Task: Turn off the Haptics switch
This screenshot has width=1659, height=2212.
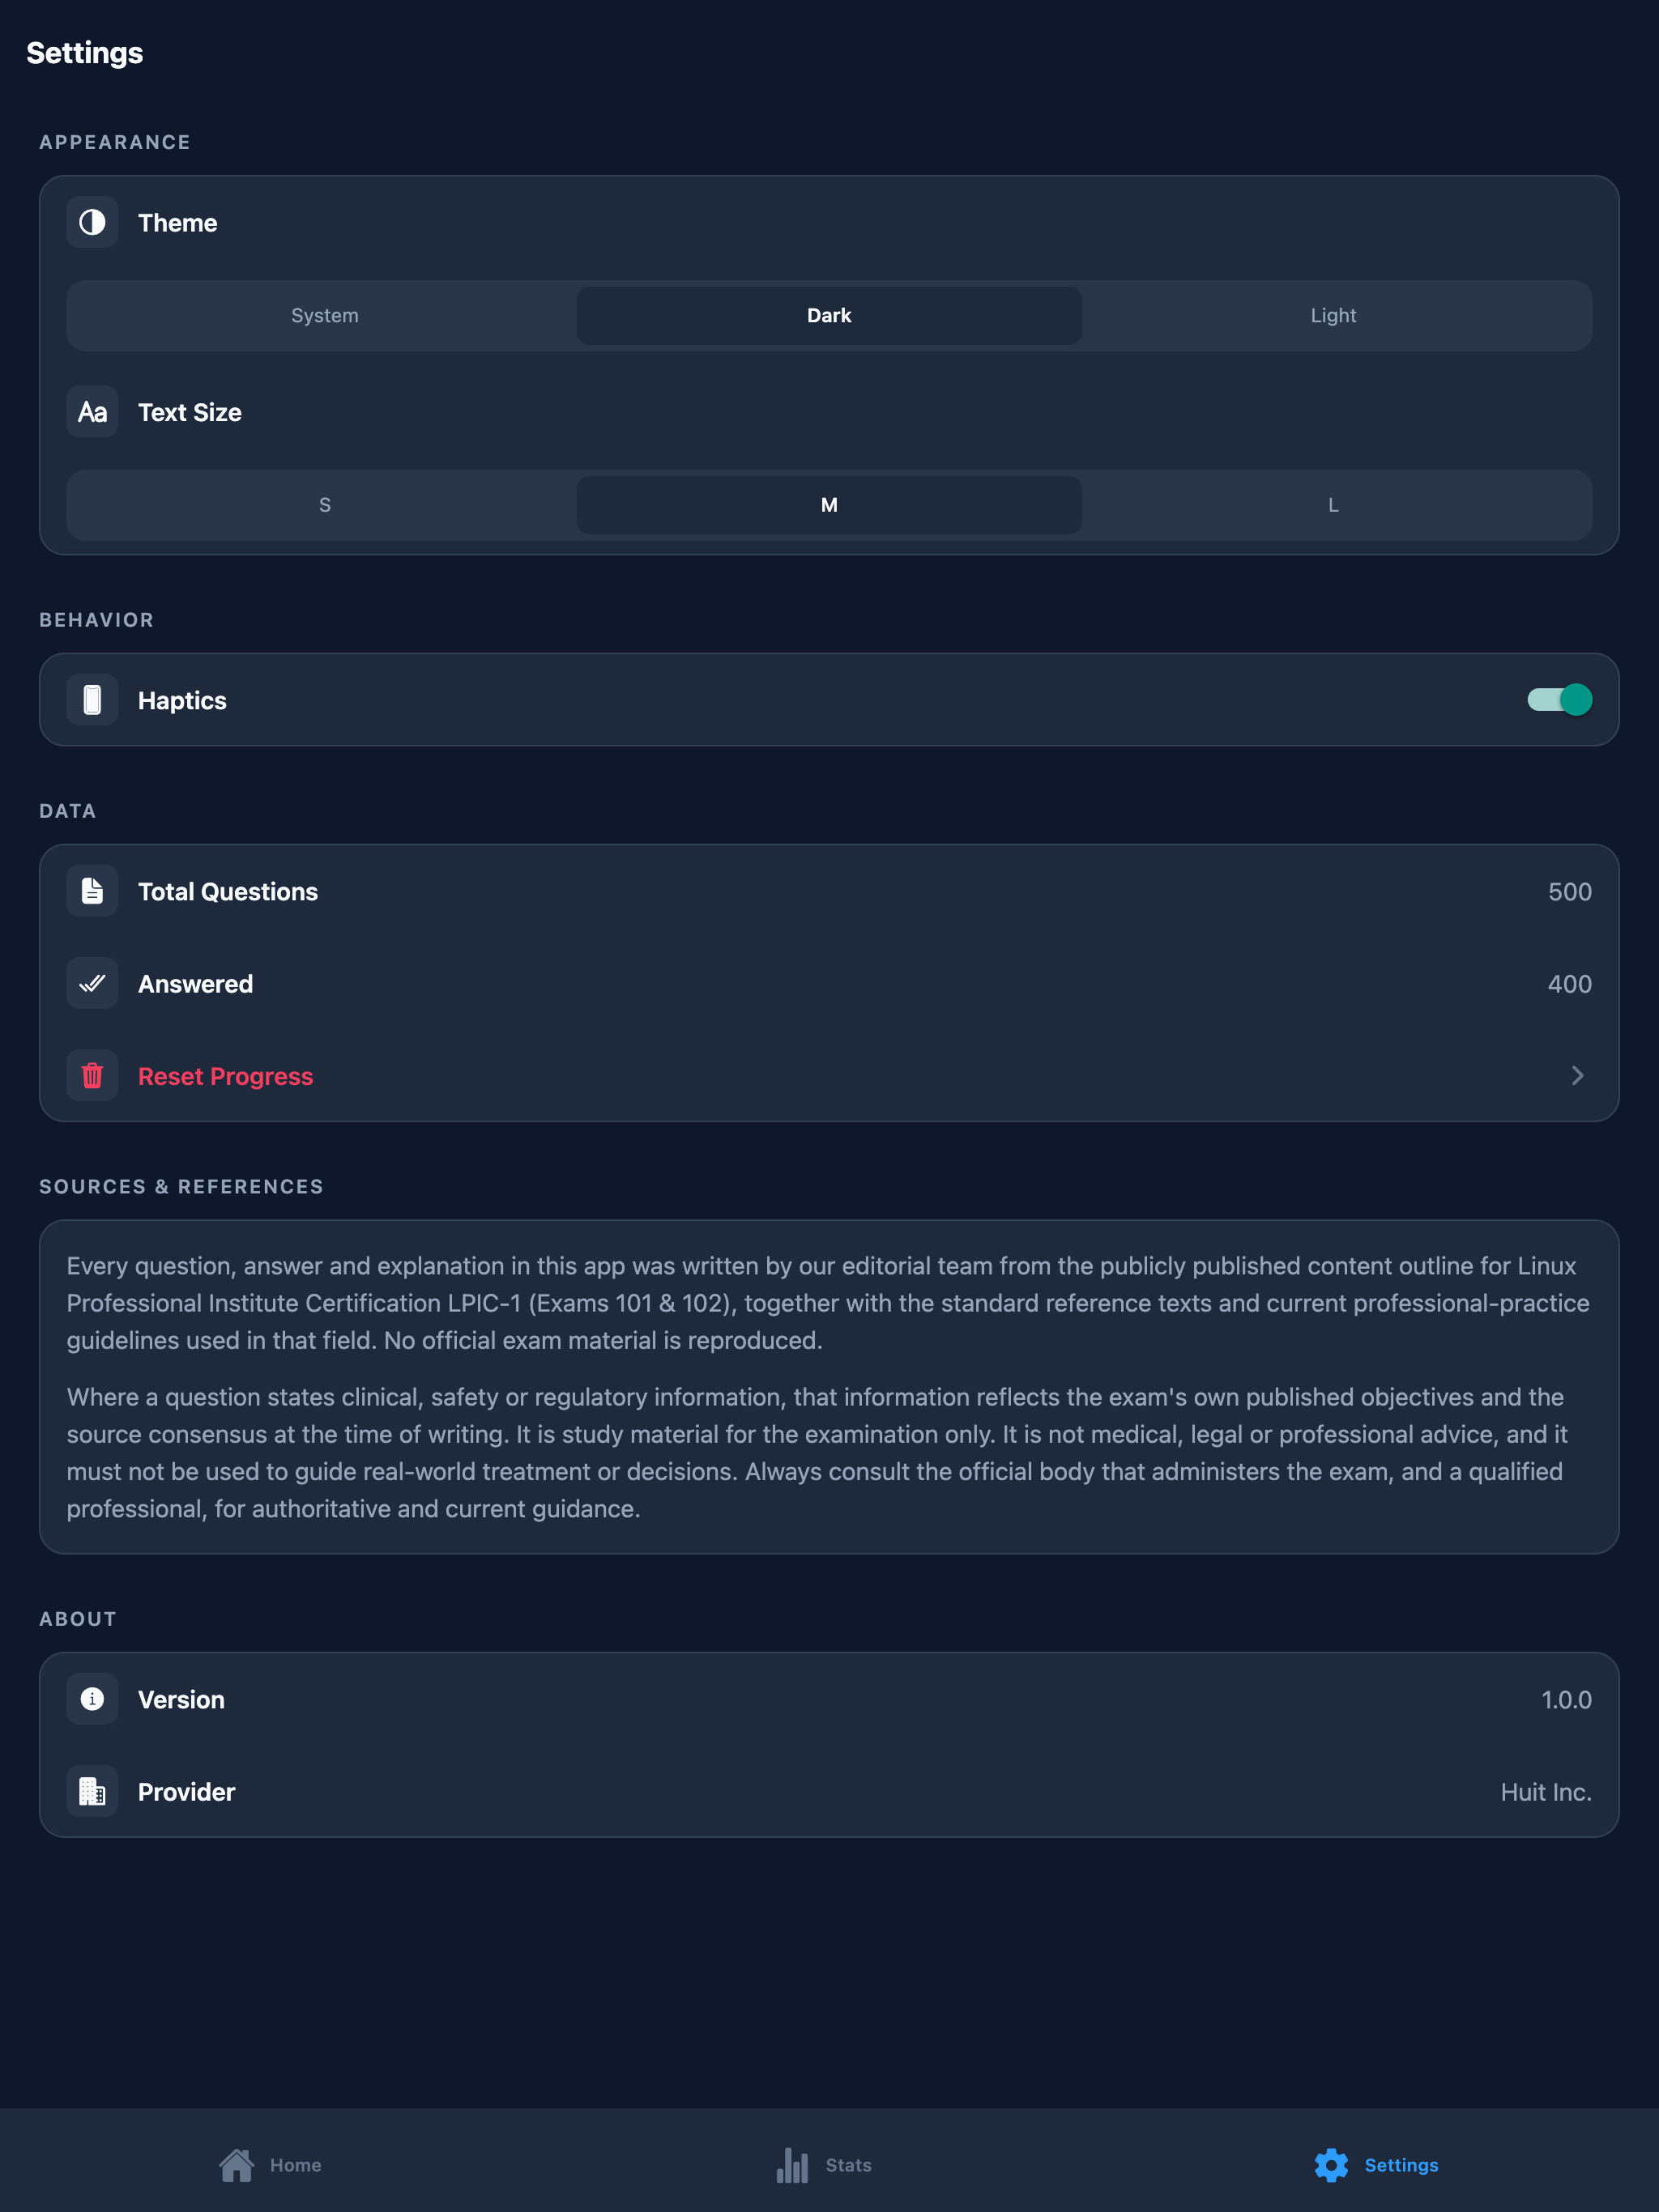Action: pos(1559,700)
